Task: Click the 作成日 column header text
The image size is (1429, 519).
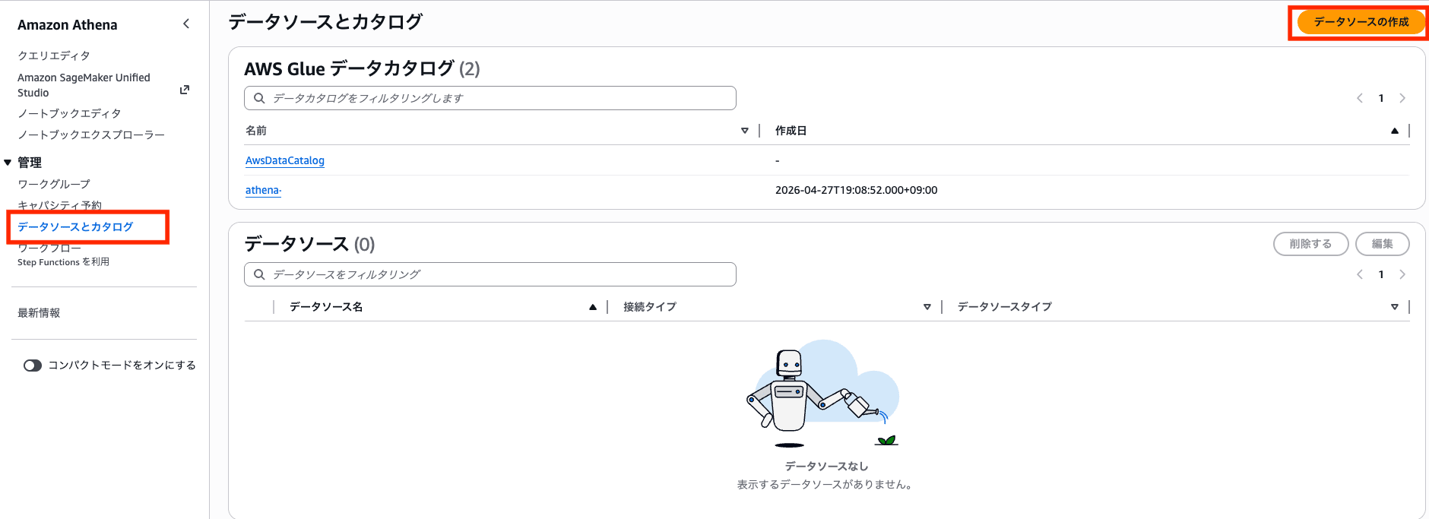Action: click(x=791, y=131)
